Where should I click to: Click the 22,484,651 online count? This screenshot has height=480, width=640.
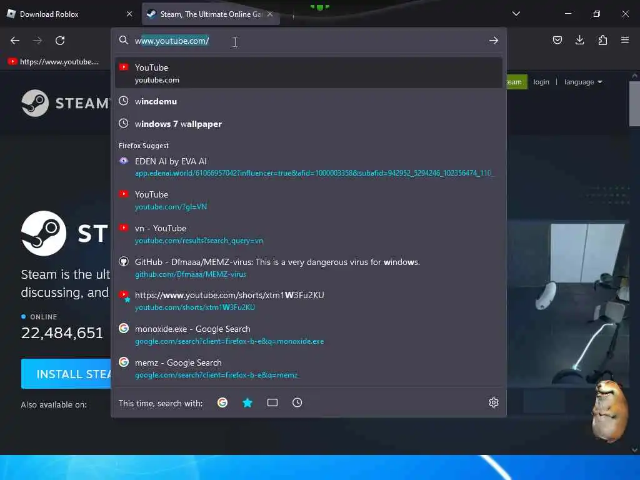tap(62, 333)
